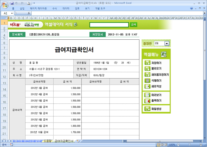Click the 서울시 서초구 잠원동 123-1 address cell

(49, 69)
